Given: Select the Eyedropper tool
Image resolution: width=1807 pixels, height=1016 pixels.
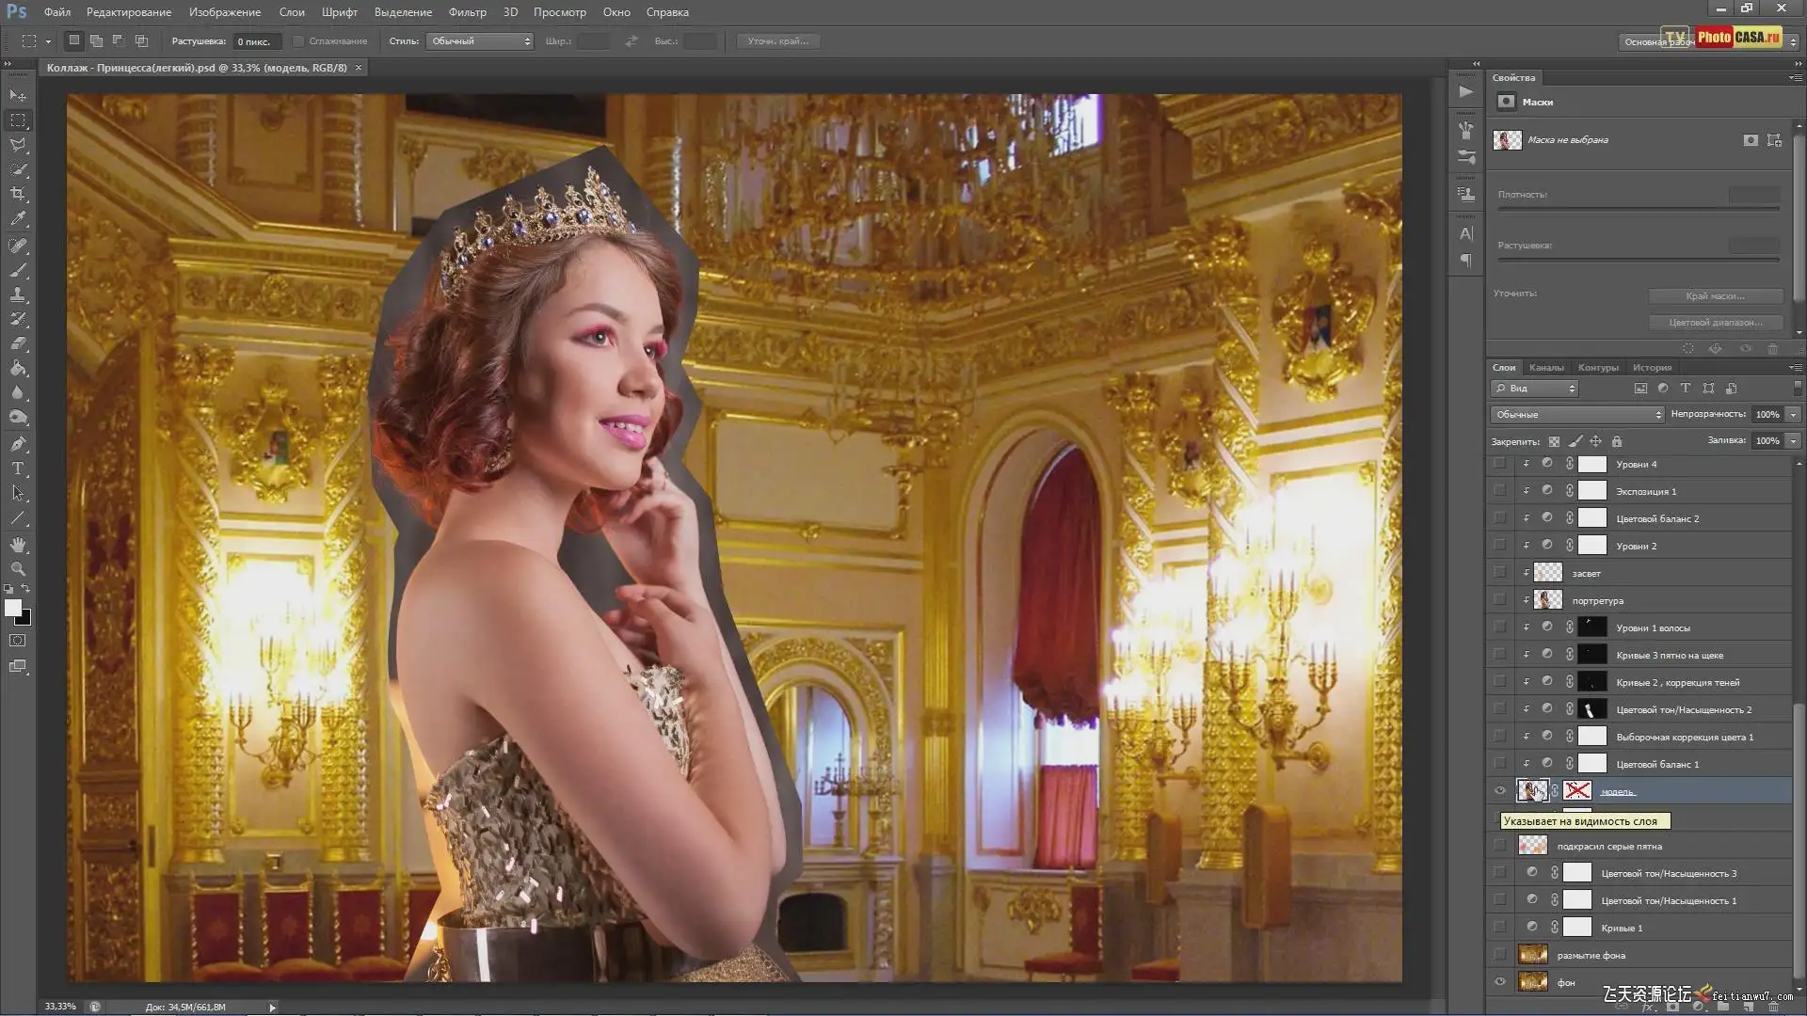Looking at the screenshot, I should pyautogui.click(x=18, y=218).
